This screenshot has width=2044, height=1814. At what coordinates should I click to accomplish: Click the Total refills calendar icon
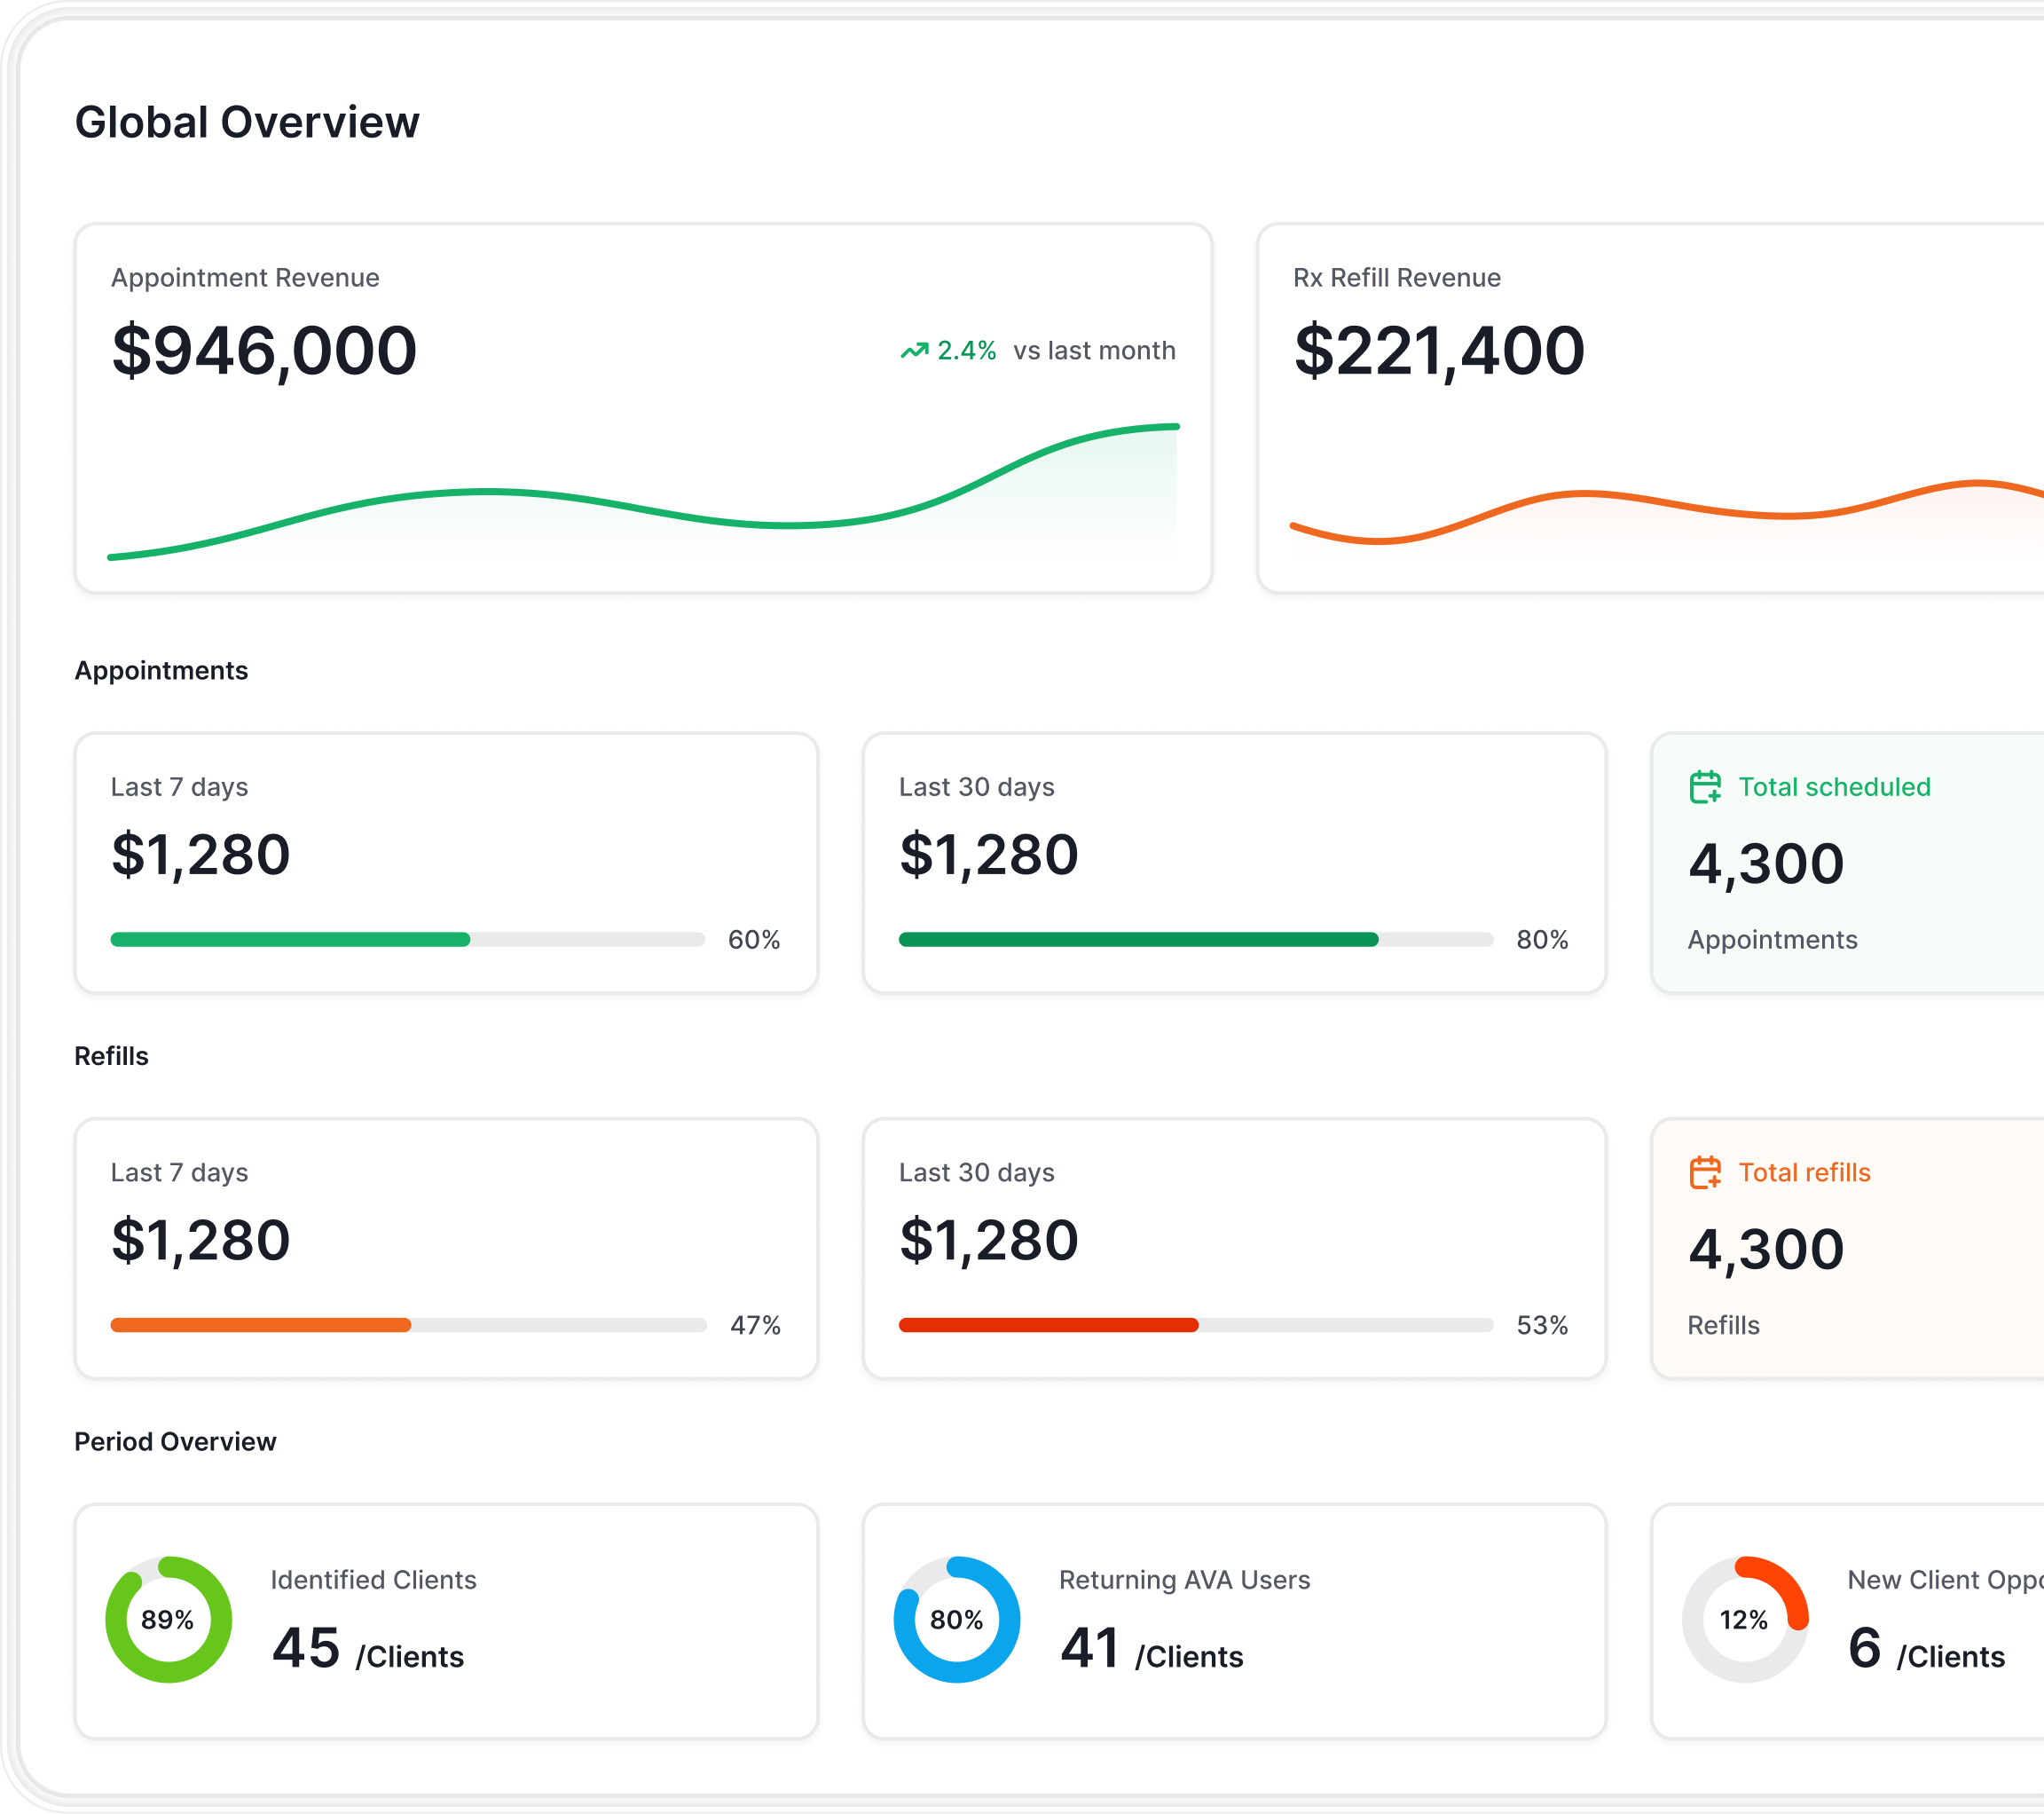(x=1705, y=1171)
